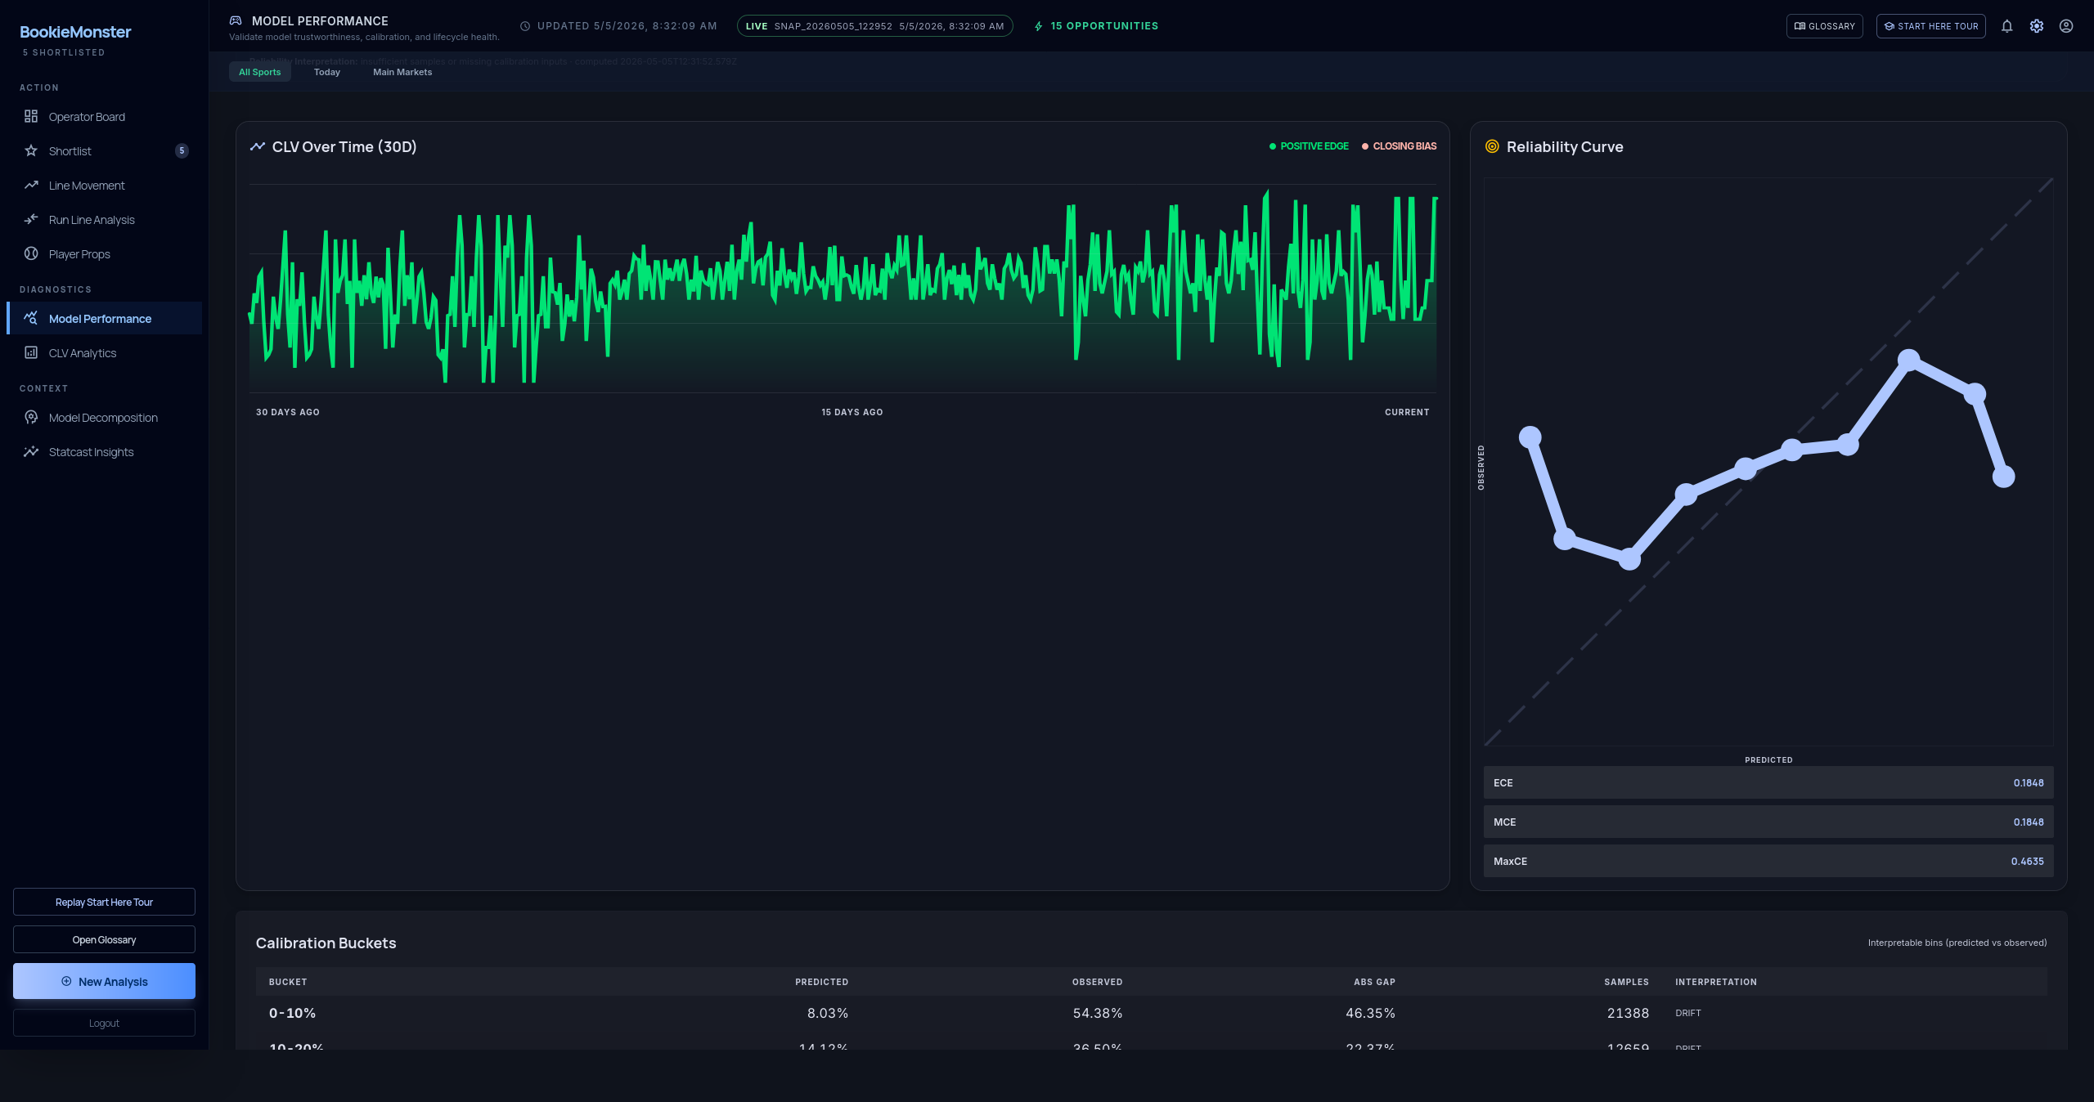The width and height of the screenshot is (2094, 1102).
Task: Navigate to Statcast Insights
Action: click(104, 452)
